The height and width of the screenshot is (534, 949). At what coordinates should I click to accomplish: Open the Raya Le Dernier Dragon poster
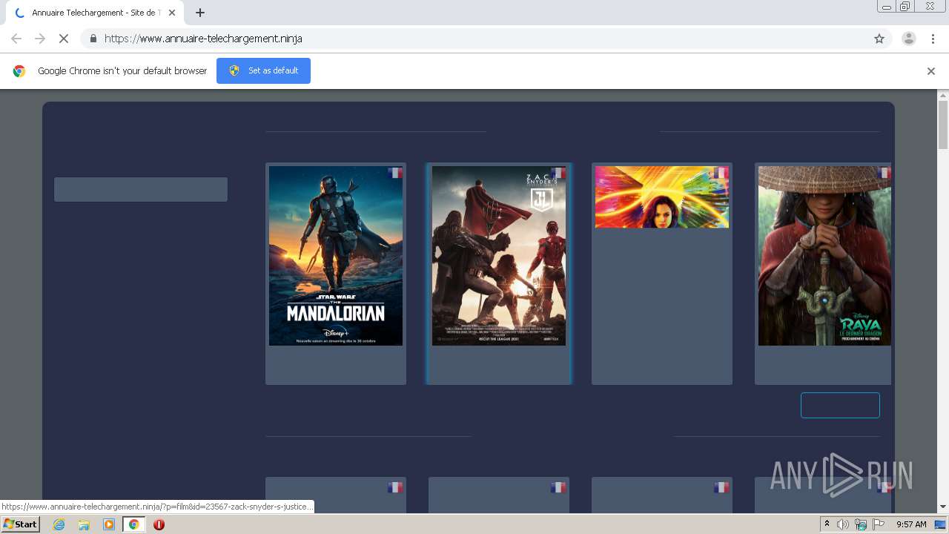point(824,256)
